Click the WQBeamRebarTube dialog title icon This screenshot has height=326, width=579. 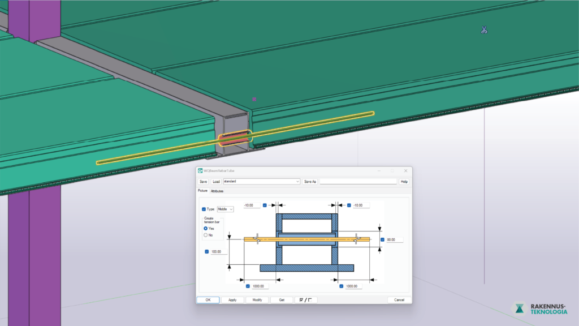(x=200, y=170)
